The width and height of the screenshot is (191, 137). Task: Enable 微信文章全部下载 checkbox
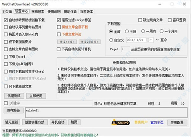click(x=59, y=27)
